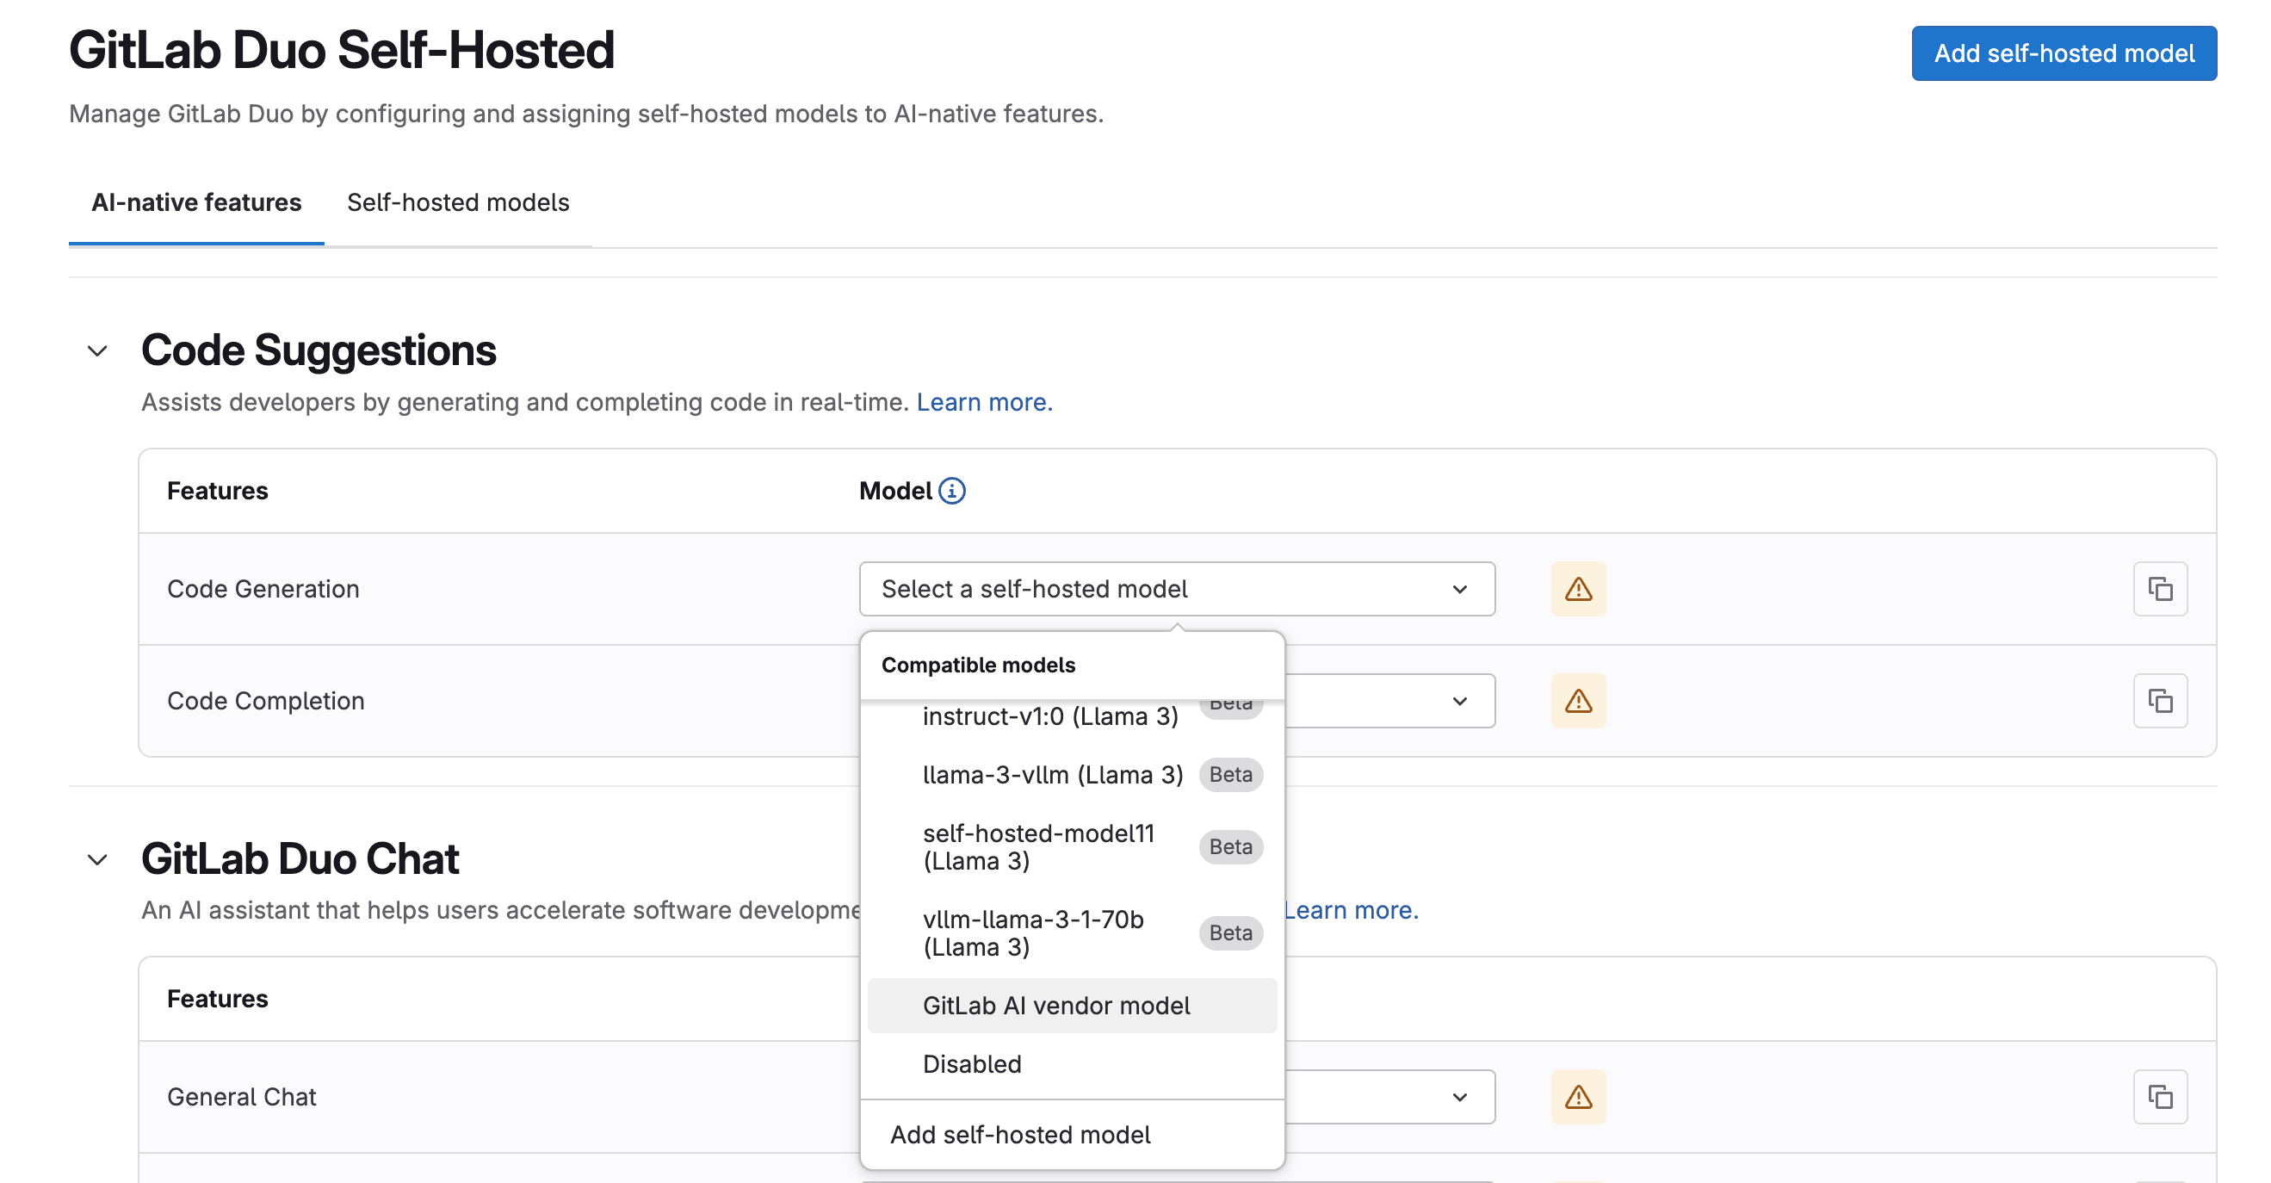The height and width of the screenshot is (1183, 2271).
Task: Select self-hosted-model11 from the dropdown list
Action: tap(1039, 847)
